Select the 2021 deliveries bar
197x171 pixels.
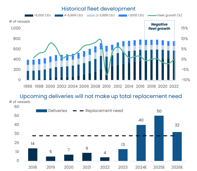(87, 157)
